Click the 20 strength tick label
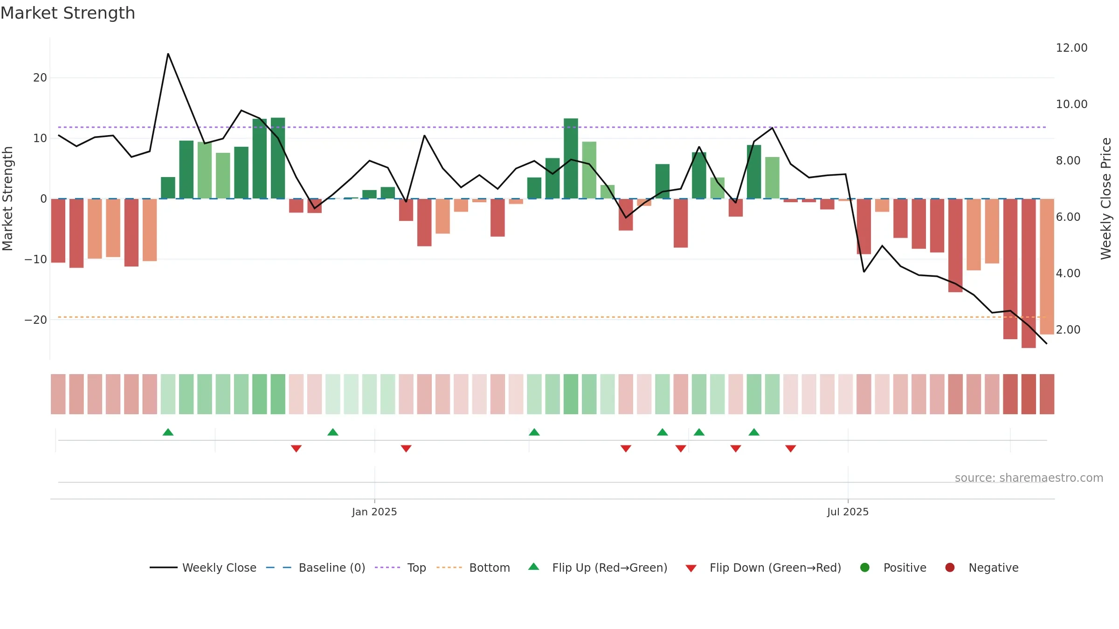Viewport: 1119px width, 629px height. pyautogui.click(x=40, y=78)
